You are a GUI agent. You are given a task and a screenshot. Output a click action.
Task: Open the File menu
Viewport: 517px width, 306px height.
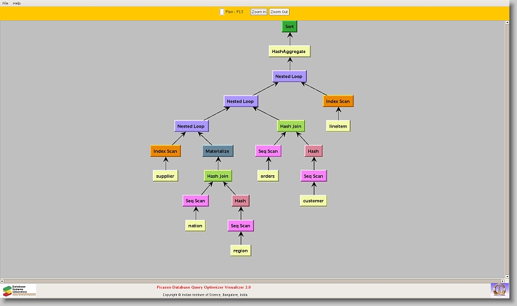5,3
